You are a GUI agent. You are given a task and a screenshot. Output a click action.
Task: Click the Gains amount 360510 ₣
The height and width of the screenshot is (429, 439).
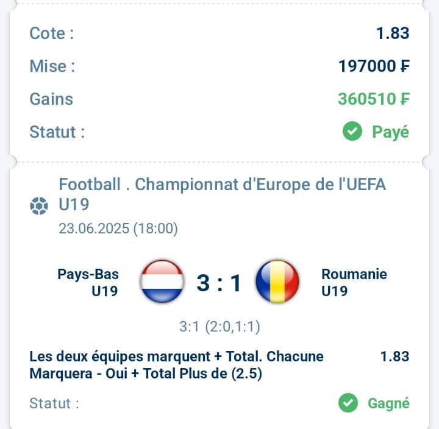374,99
